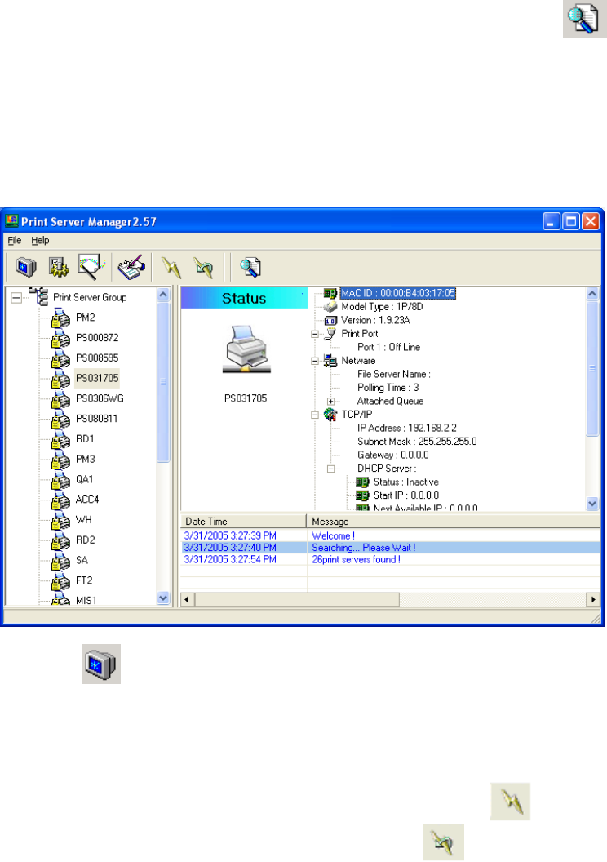Select the Port 1 : Off Line entry
Viewport: 607px width, 862px height.
(388, 347)
